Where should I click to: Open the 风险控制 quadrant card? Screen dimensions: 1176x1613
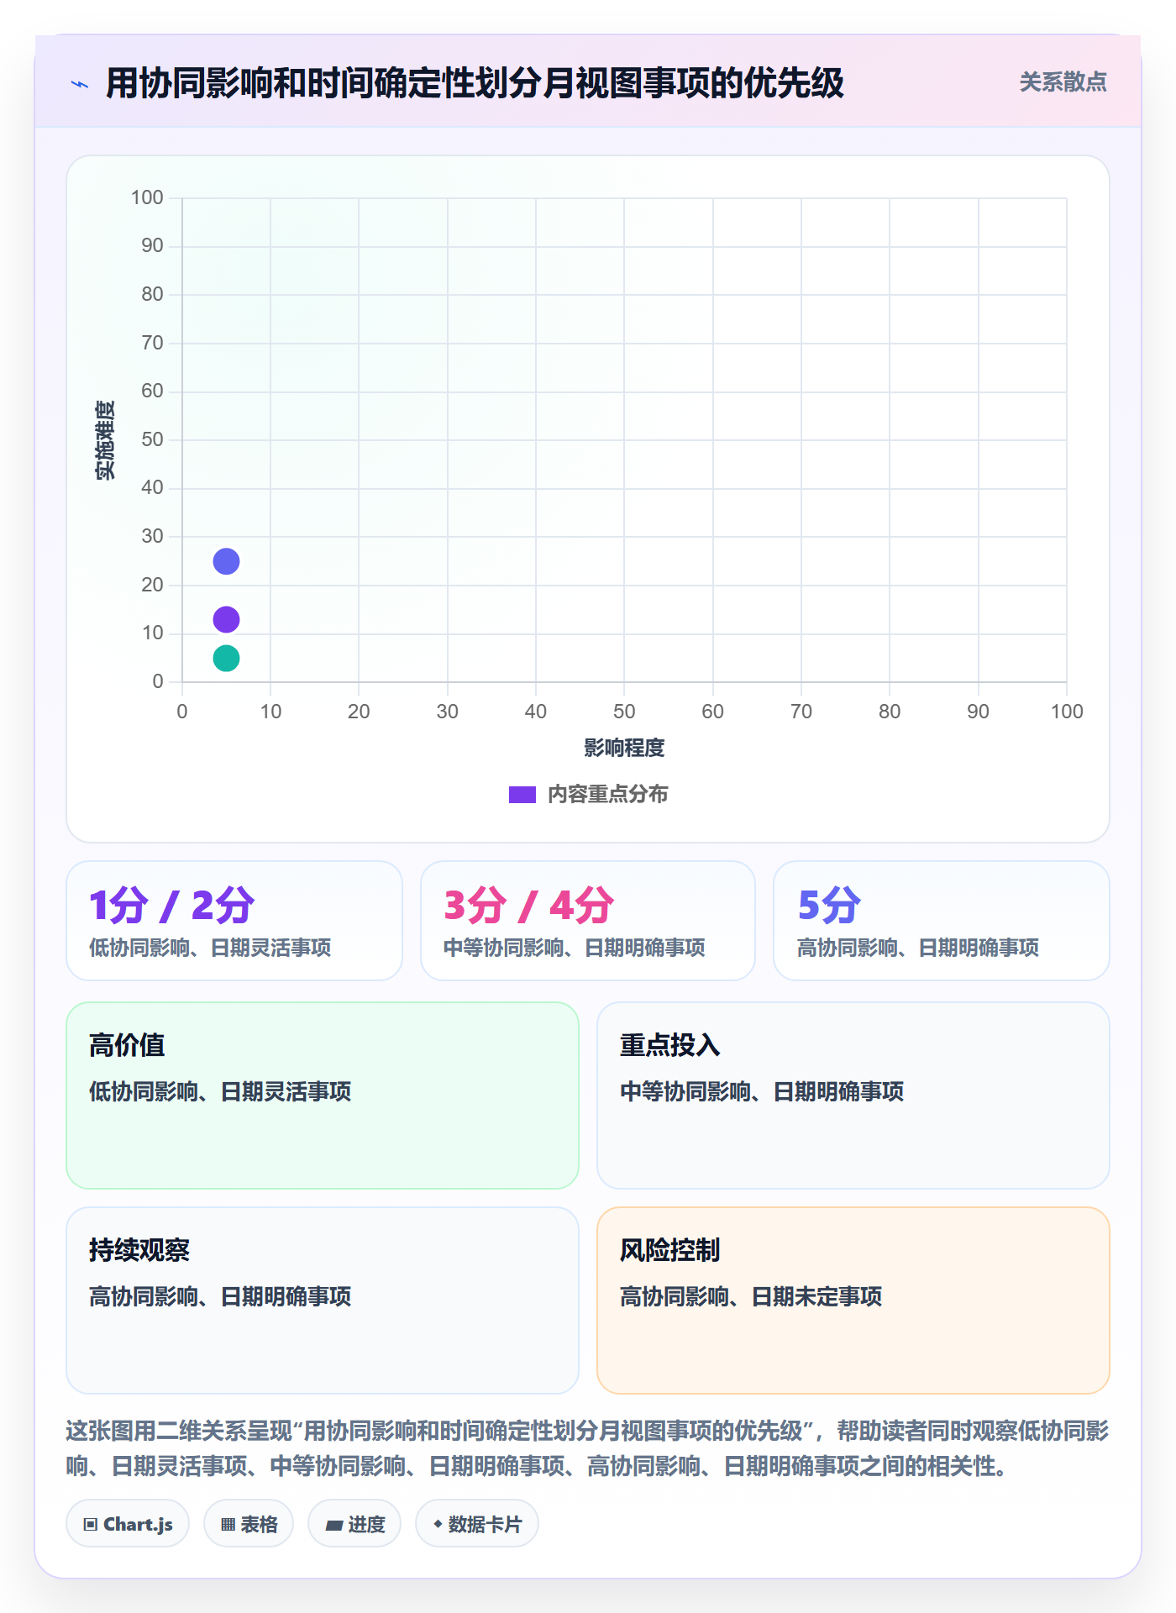point(853,1300)
